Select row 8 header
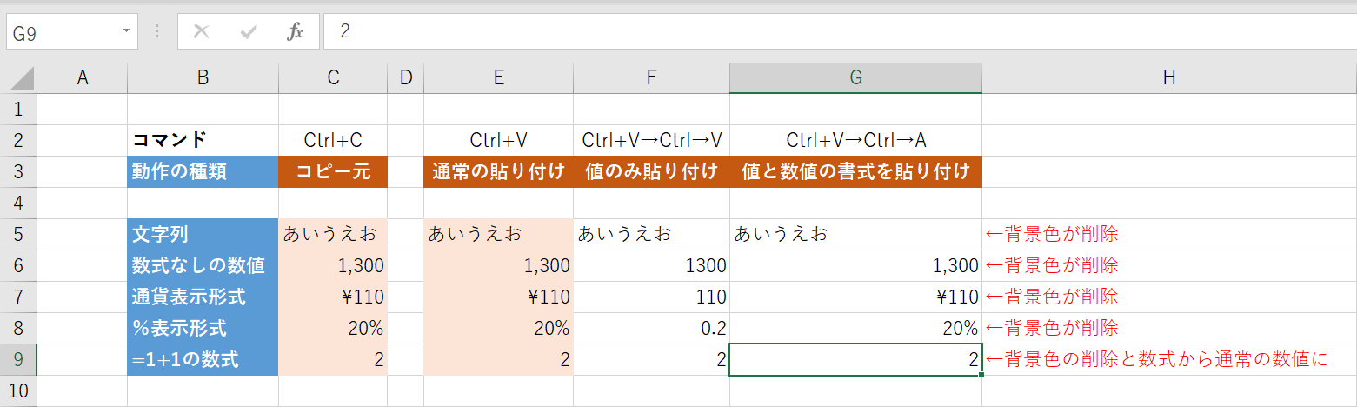The width and height of the screenshot is (1357, 407). (18, 328)
